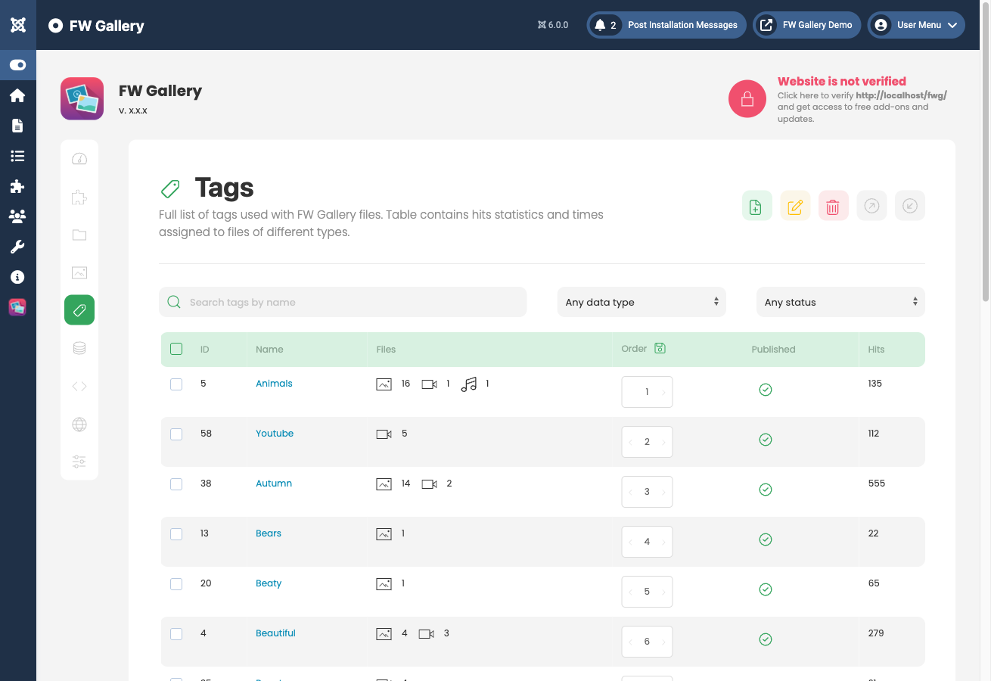Select the image Files section icon
Viewport: 991px width, 681px height.
coord(79,272)
